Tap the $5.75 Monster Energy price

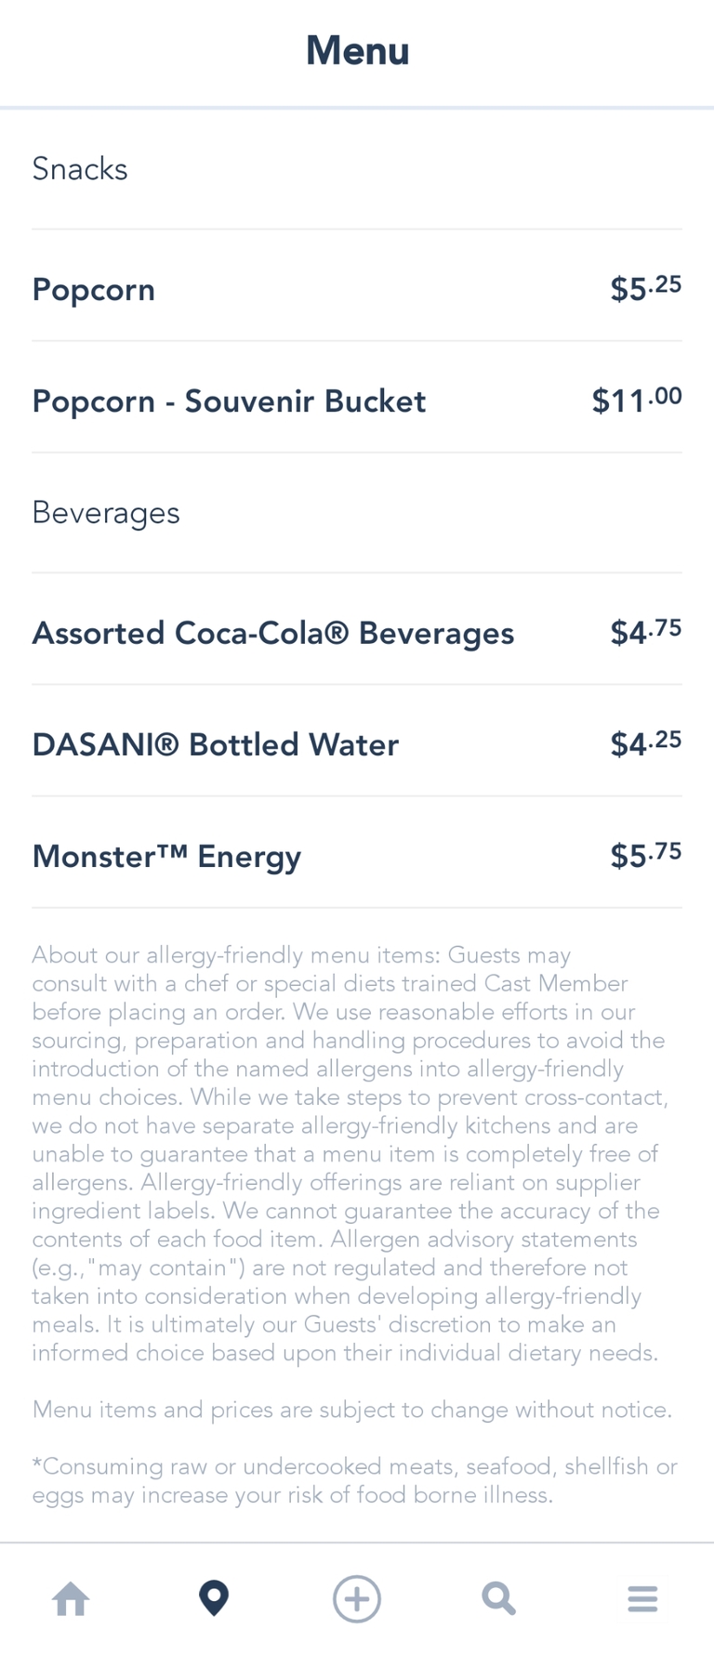coord(645,855)
